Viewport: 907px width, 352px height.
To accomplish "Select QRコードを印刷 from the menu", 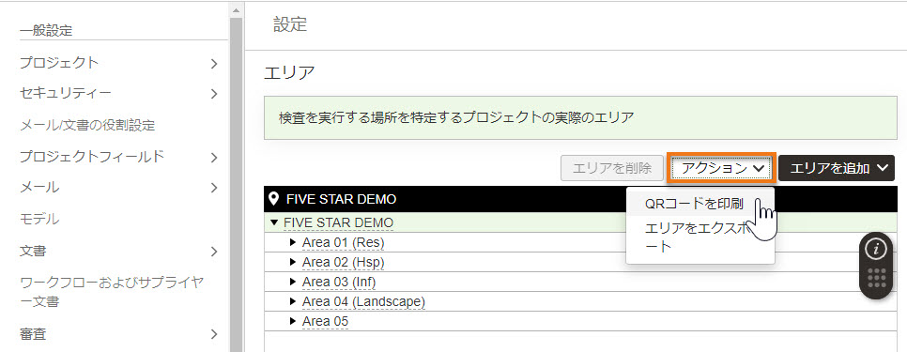I will tap(694, 204).
